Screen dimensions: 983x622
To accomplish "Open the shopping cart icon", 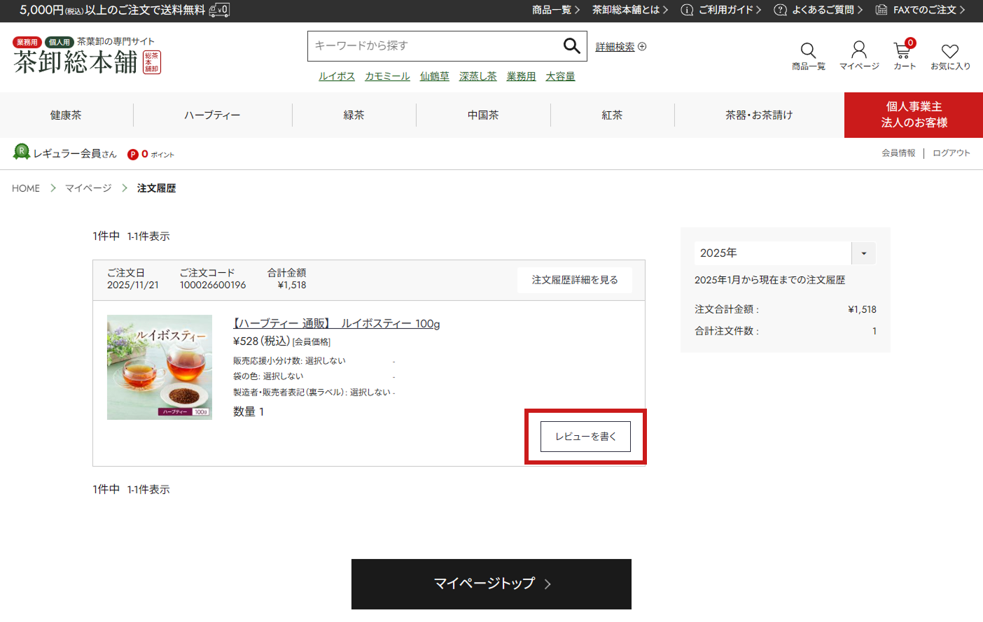I will click(902, 51).
